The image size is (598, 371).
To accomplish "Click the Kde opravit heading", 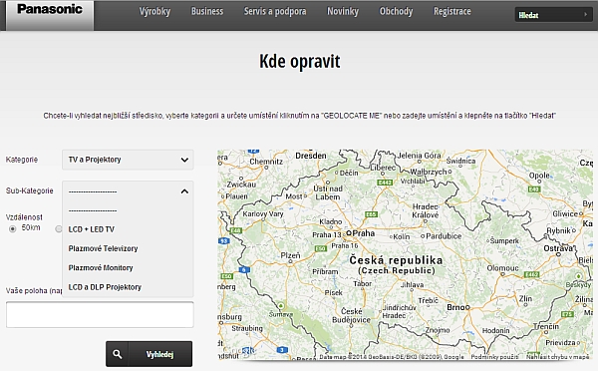I will (299, 62).
